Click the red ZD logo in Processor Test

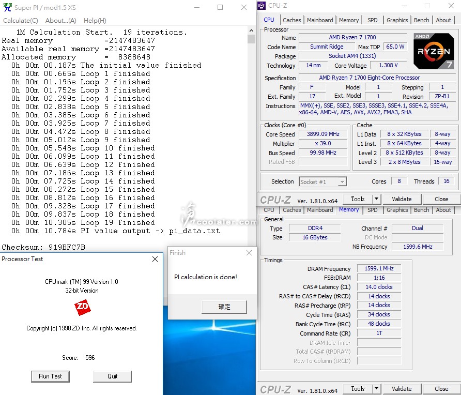(82, 307)
